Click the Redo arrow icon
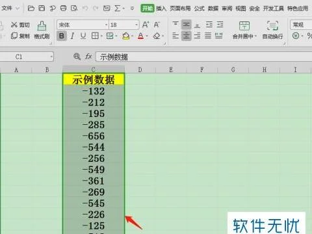 click(x=96, y=8)
